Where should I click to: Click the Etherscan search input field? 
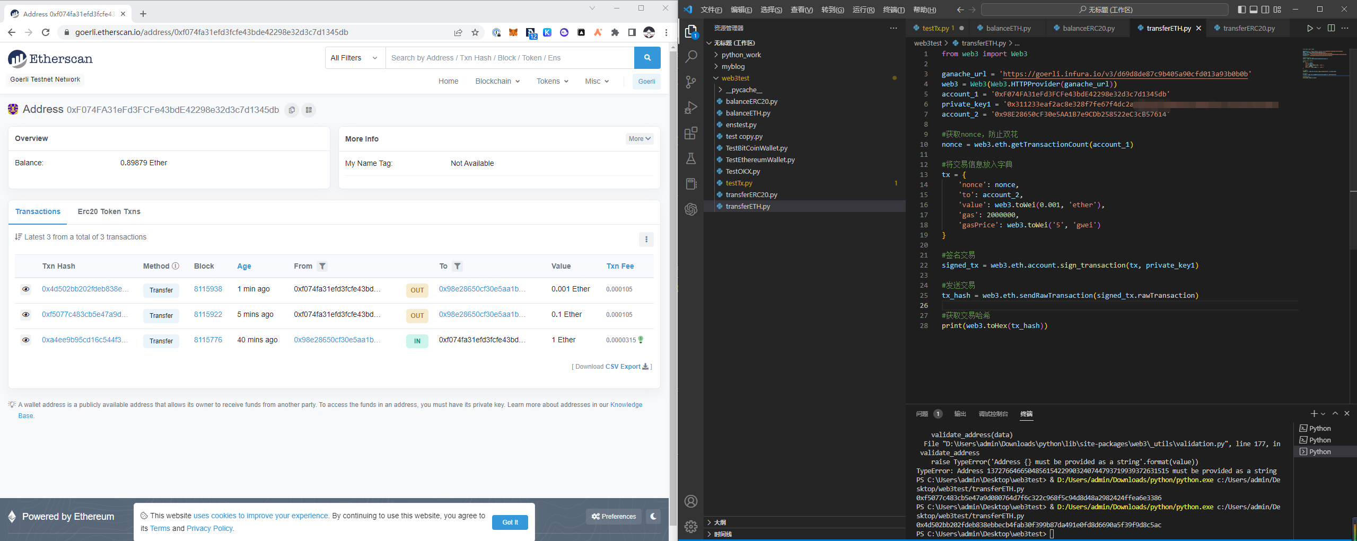[x=510, y=58]
